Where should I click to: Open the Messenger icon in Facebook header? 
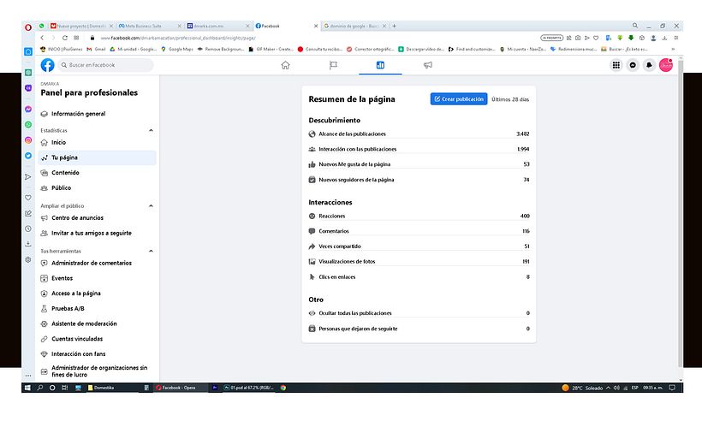pos(633,65)
